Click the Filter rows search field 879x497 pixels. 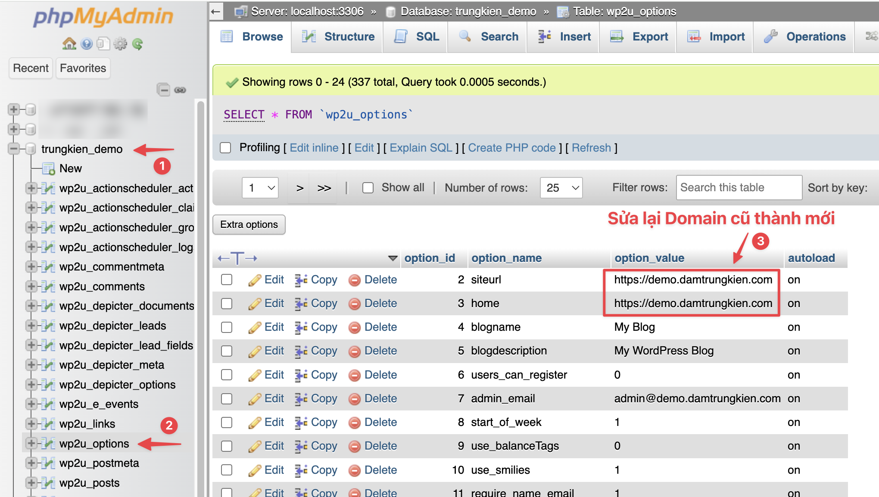tap(739, 188)
